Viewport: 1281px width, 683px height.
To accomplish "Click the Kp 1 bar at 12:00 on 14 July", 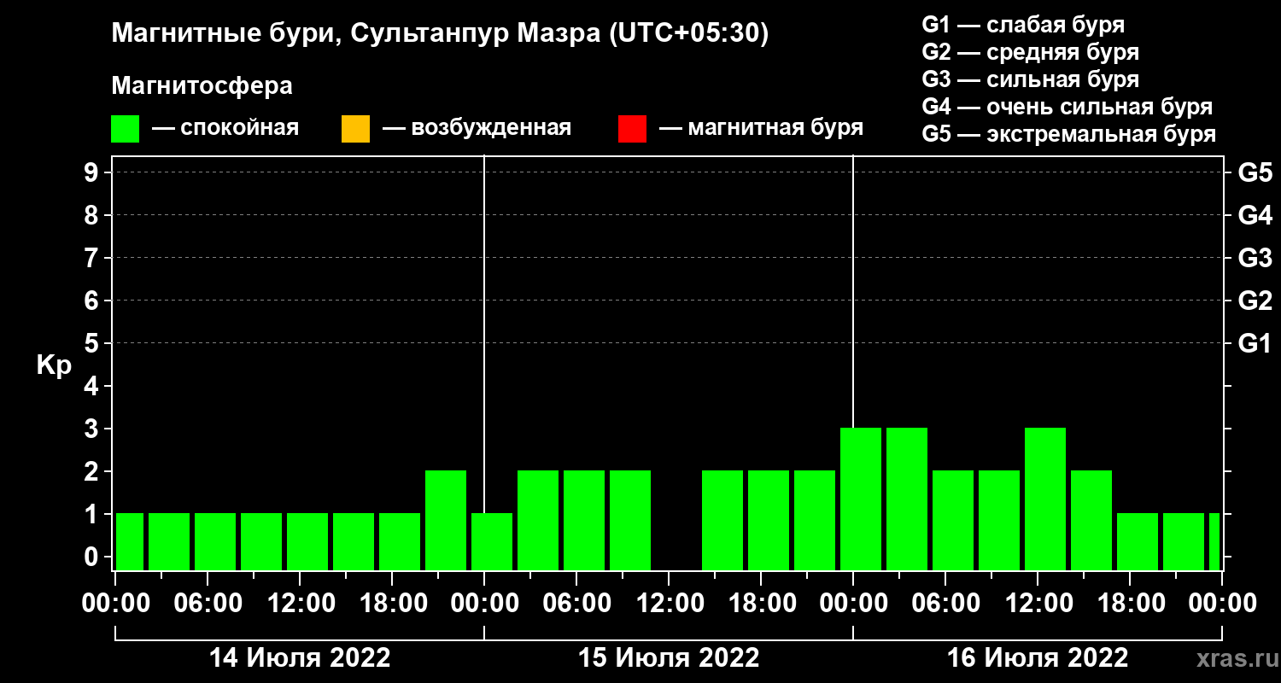I will point(307,541).
